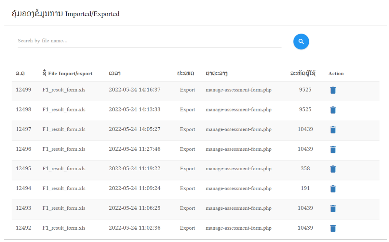The image size is (389, 242).
Task: Click Export type in row 12492
Action: point(188,228)
